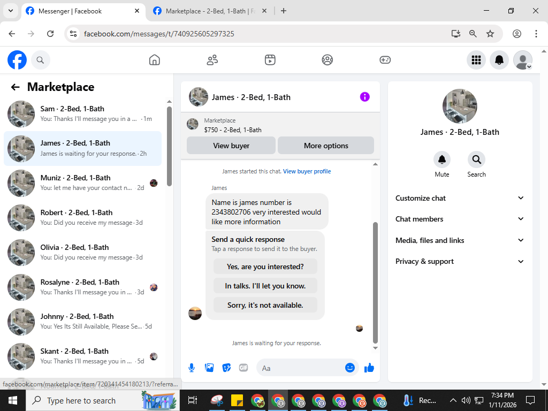Open the Gaming controller icon
The height and width of the screenshot is (411, 548).
(x=385, y=60)
